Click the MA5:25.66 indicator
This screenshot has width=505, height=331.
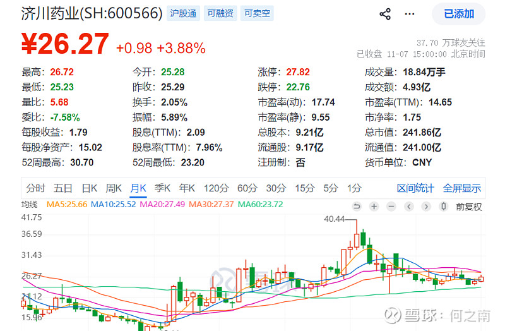click(67, 204)
